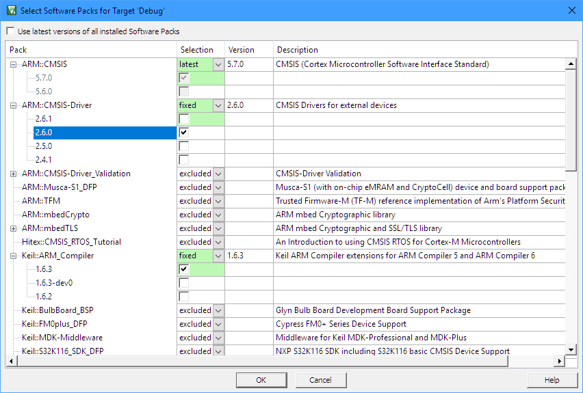Click the Cancel button
This screenshot has width=583, height=393.
click(321, 380)
